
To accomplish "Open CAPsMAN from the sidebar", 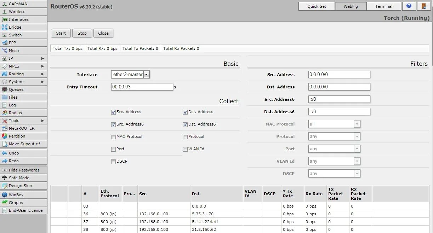I will pyautogui.click(x=23, y=4).
